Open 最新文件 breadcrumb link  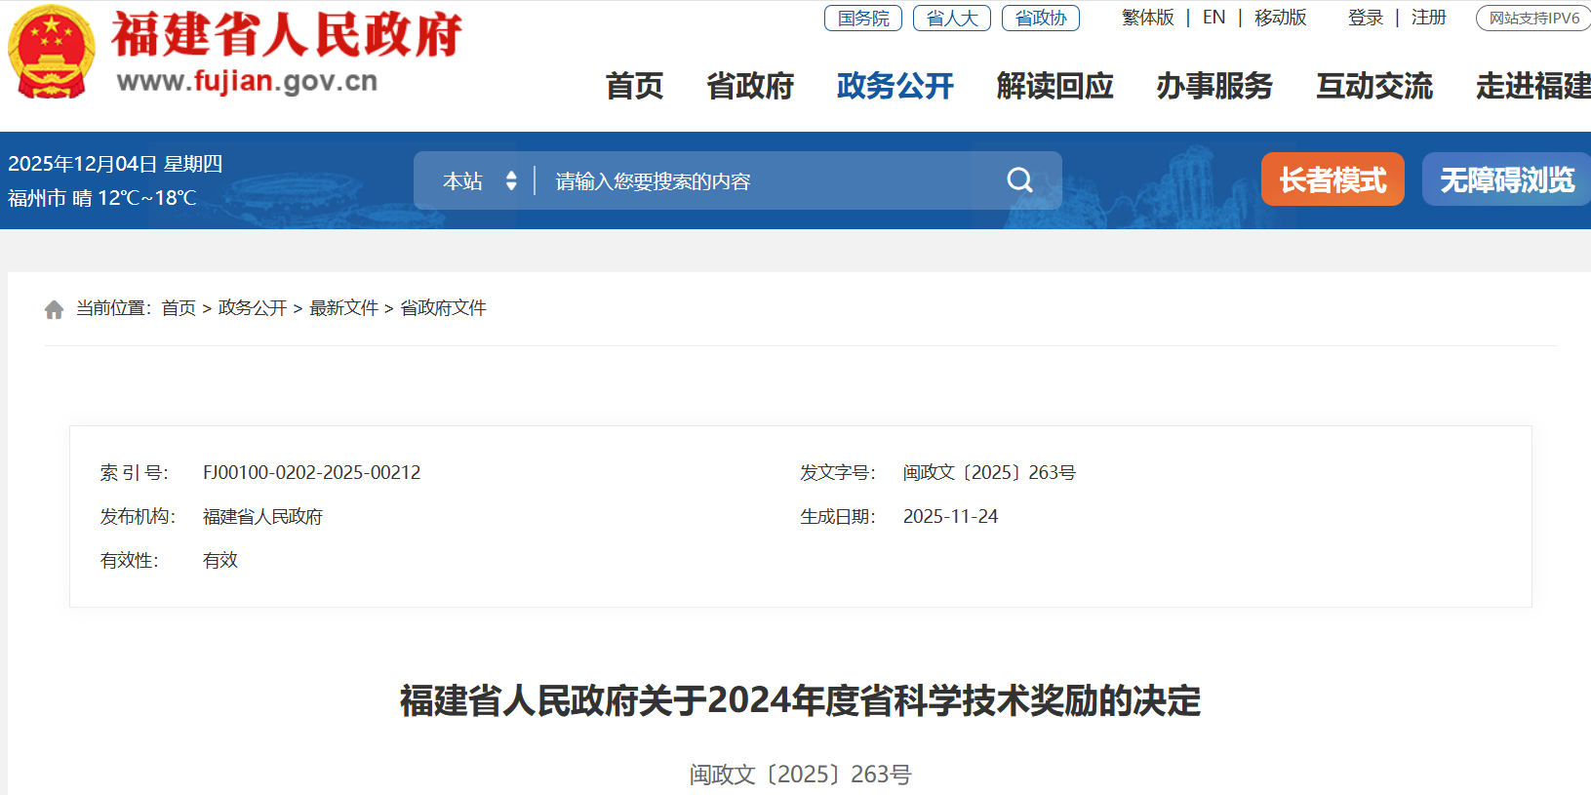click(x=343, y=308)
